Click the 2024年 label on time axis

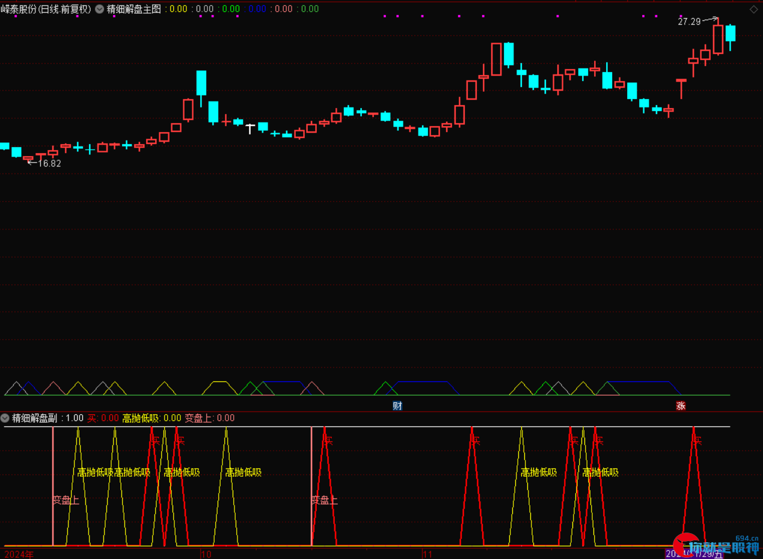pyautogui.click(x=19, y=554)
